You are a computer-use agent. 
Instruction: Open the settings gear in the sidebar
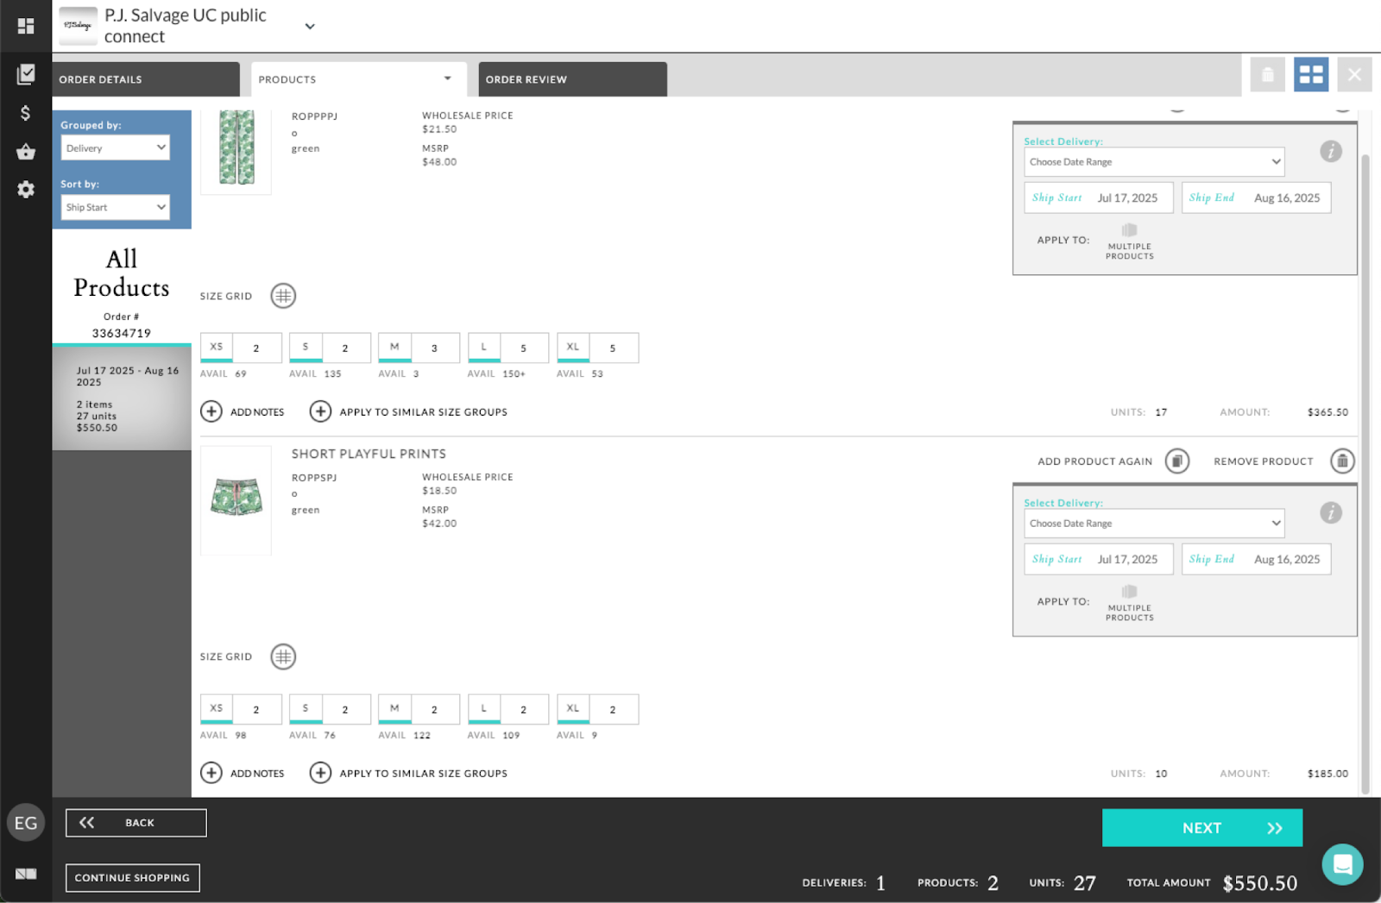[x=26, y=189]
